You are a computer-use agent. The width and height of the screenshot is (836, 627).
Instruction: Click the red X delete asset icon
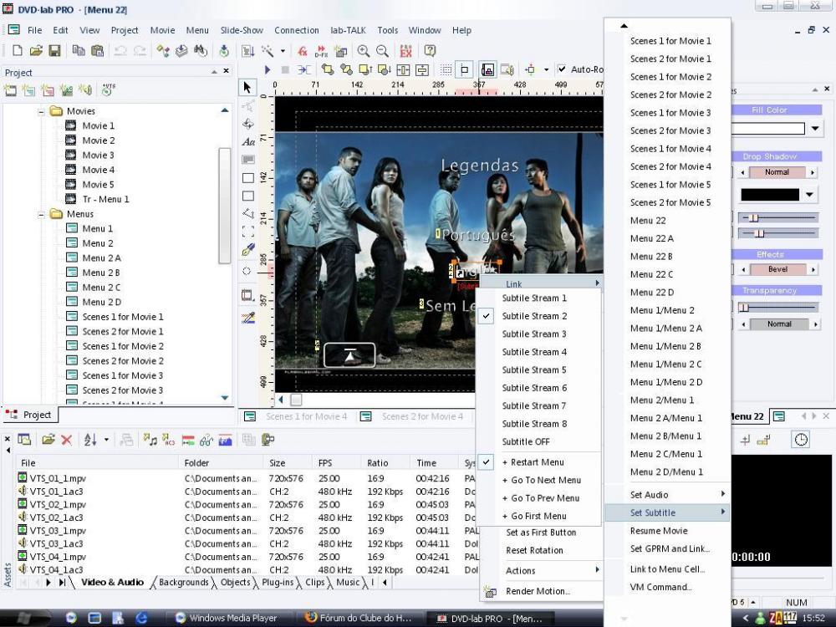click(x=66, y=440)
